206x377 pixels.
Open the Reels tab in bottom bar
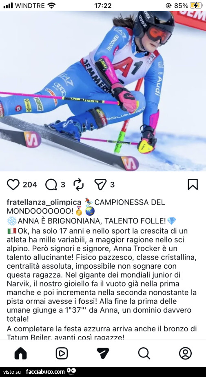(x=62, y=353)
